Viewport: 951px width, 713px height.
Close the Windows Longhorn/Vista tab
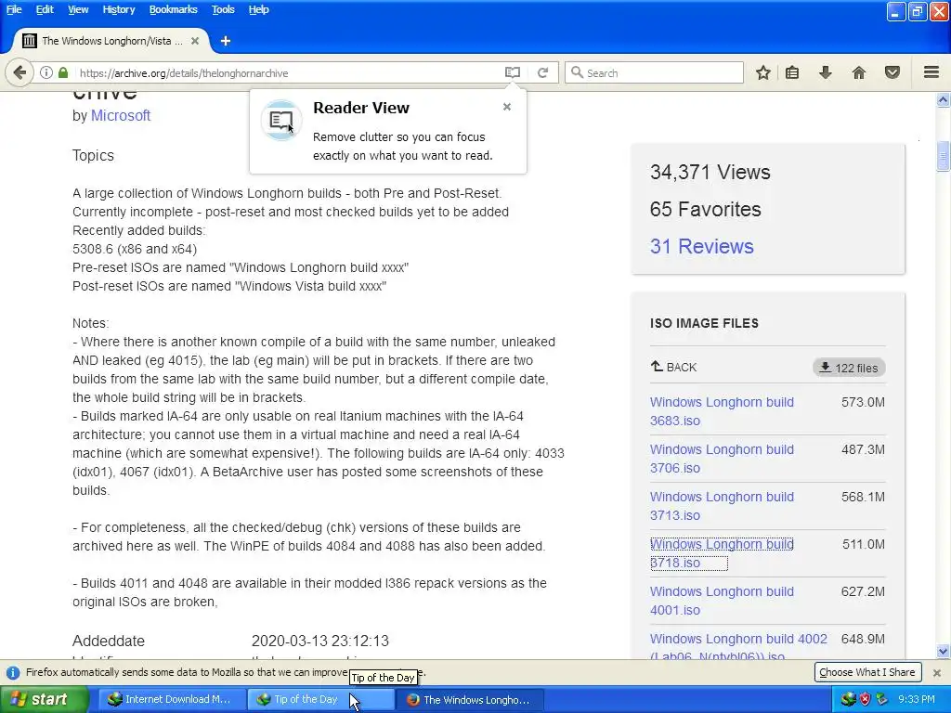pyautogui.click(x=195, y=41)
